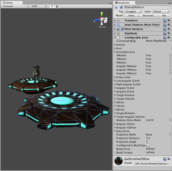Open the Shader Self-Illumin dropdown
Viewport: 172px width, 171px height.
coord(152,163)
